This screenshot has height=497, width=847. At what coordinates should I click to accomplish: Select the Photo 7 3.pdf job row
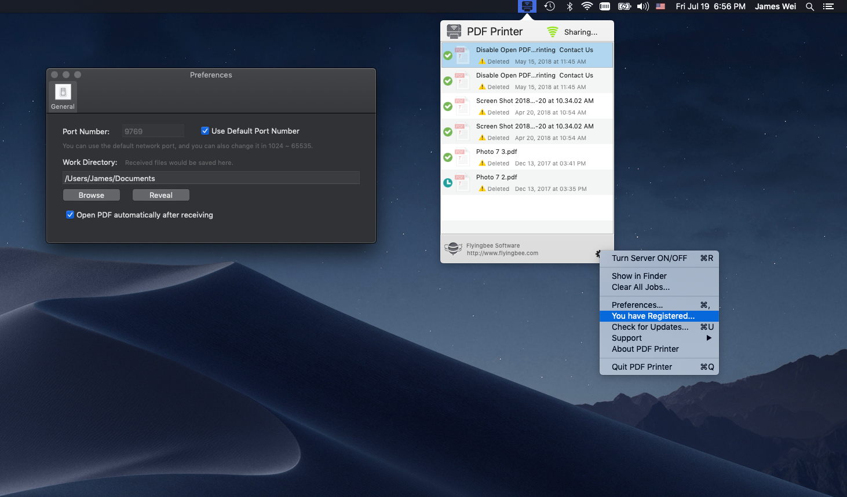527,157
